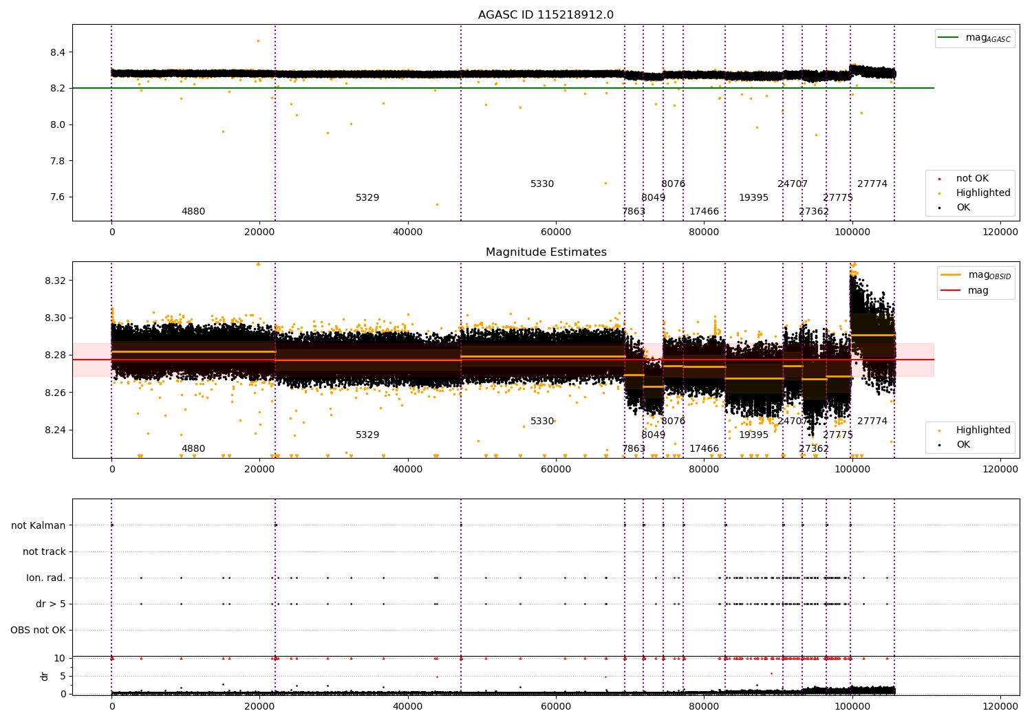Click OBSID label 8076 in the top plot
The height and width of the screenshot is (722, 1032).
[674, 184]
